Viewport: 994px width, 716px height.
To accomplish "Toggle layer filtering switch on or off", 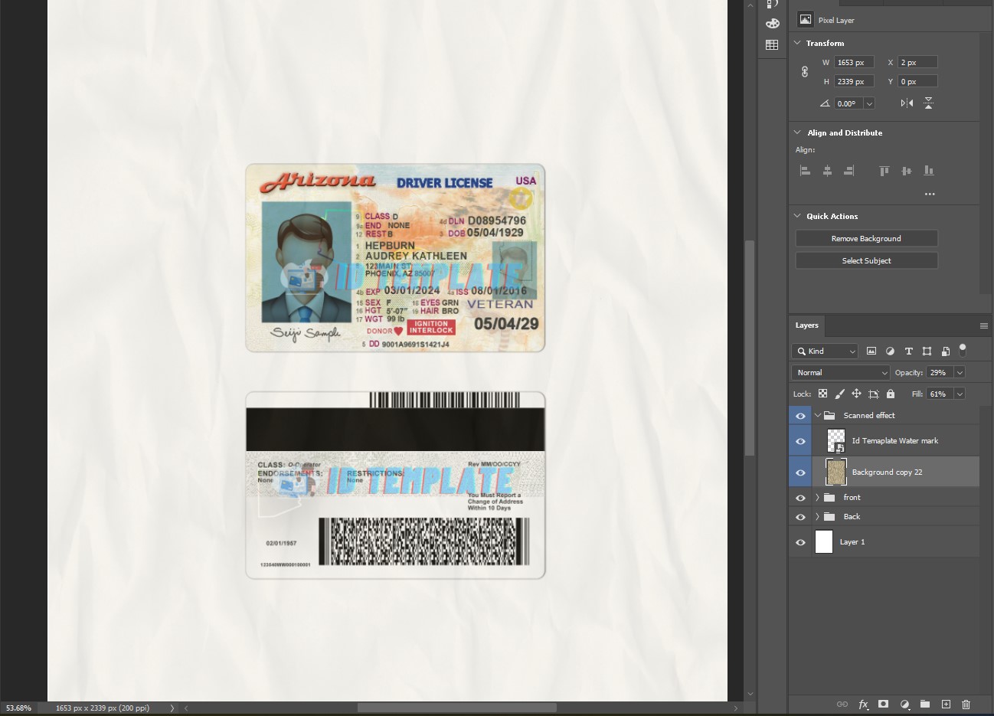I will 963,350.
